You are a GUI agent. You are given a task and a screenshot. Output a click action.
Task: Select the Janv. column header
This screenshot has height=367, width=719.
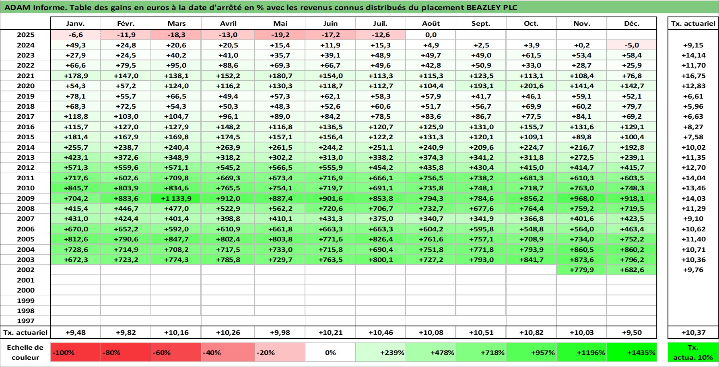click(75, 23)
